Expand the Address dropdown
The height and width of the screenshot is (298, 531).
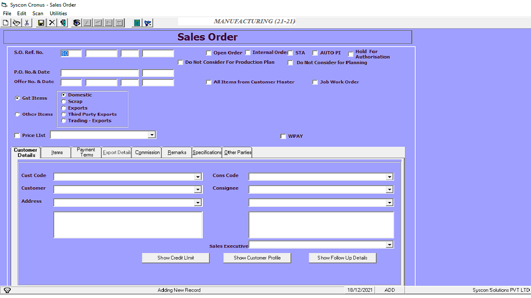click(x=198, y=203)
